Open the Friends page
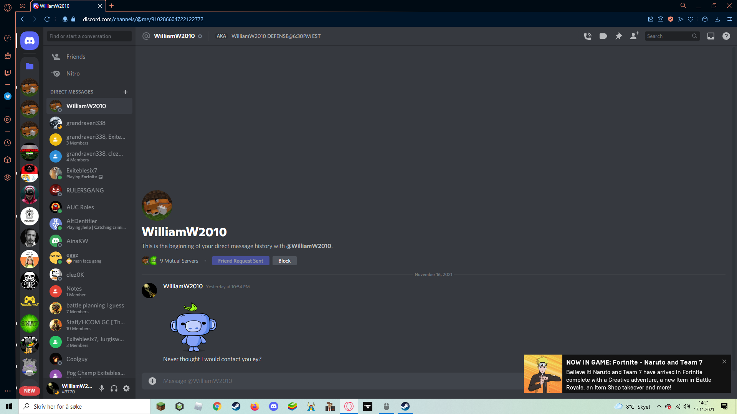Viewport: 737px width, 414px height. coord(76,56)
